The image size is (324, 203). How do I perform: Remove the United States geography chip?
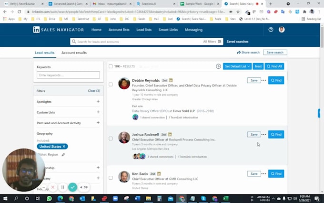pos(64,147)
